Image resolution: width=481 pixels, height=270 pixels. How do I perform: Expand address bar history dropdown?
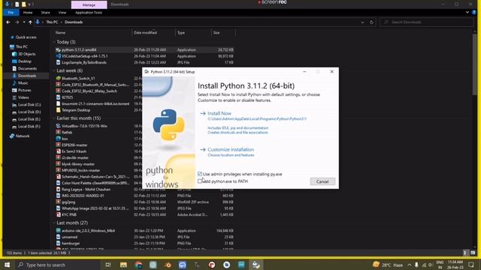(362, 22)
